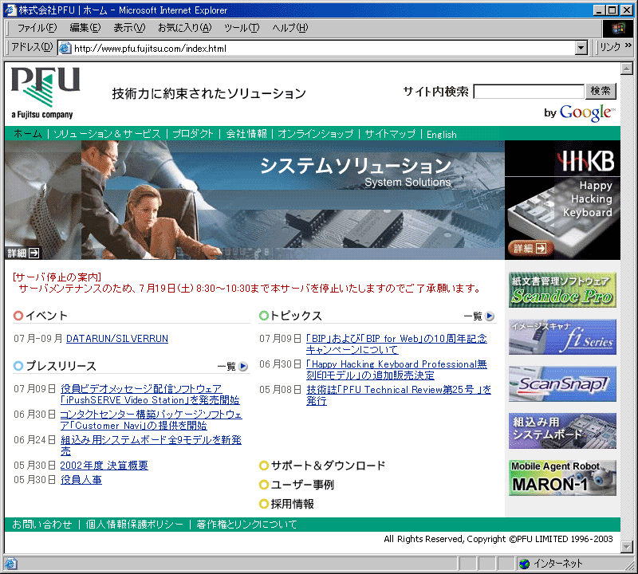Click the by Google logo
Screen dimensions: 638x574
580,112
